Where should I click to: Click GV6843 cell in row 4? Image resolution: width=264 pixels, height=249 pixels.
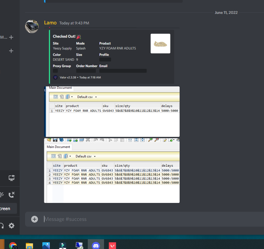click(x=107, y=183)
